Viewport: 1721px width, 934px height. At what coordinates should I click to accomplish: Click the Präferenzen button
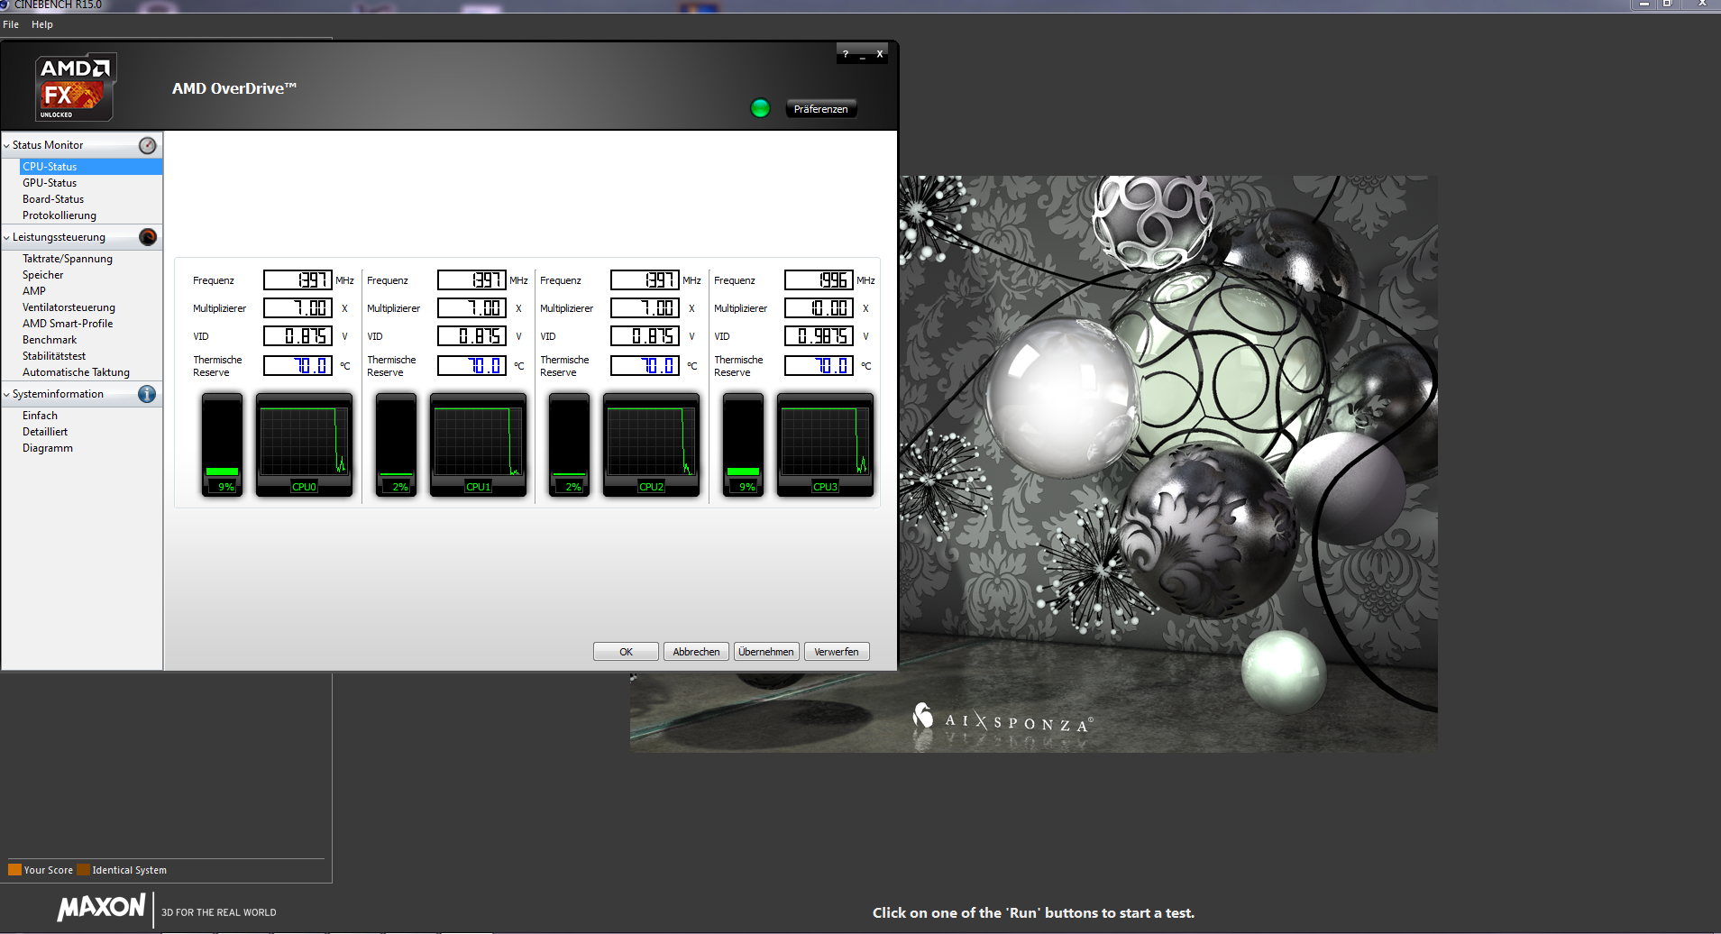click(x=820, y=109)
